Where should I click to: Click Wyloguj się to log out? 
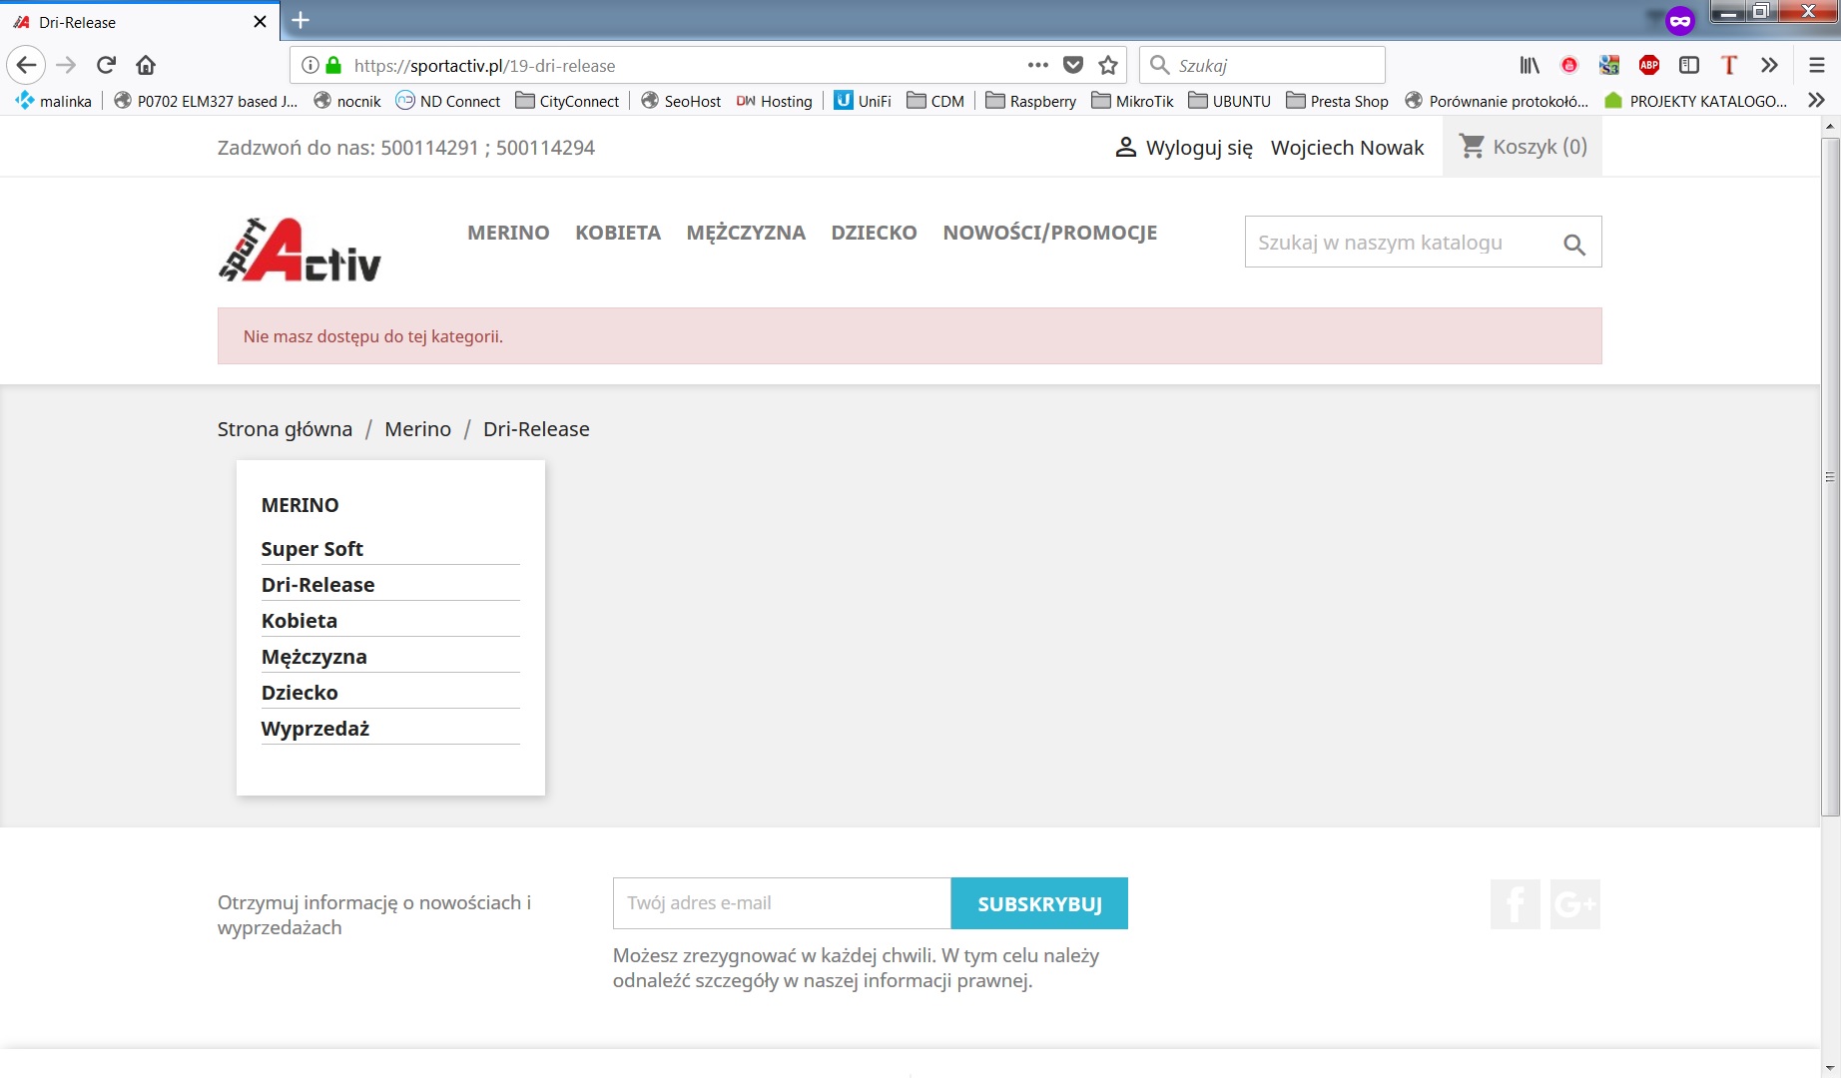pyautogui.click(x=1199, y=148)
